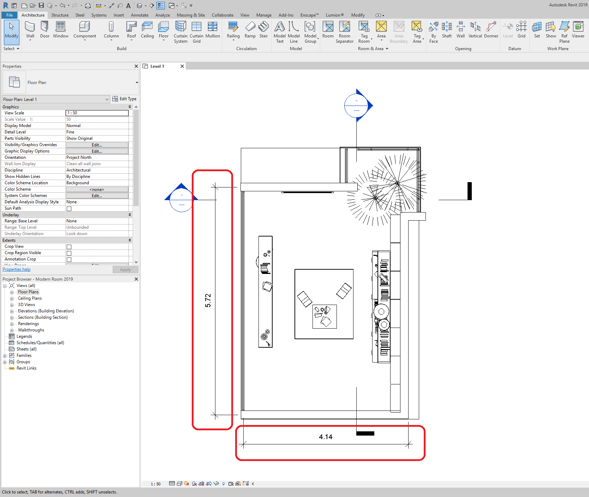This screenshot has width=589, height=497.
Task: Open the Annotate ribbon tab
Action: click(x=139, y=15)
